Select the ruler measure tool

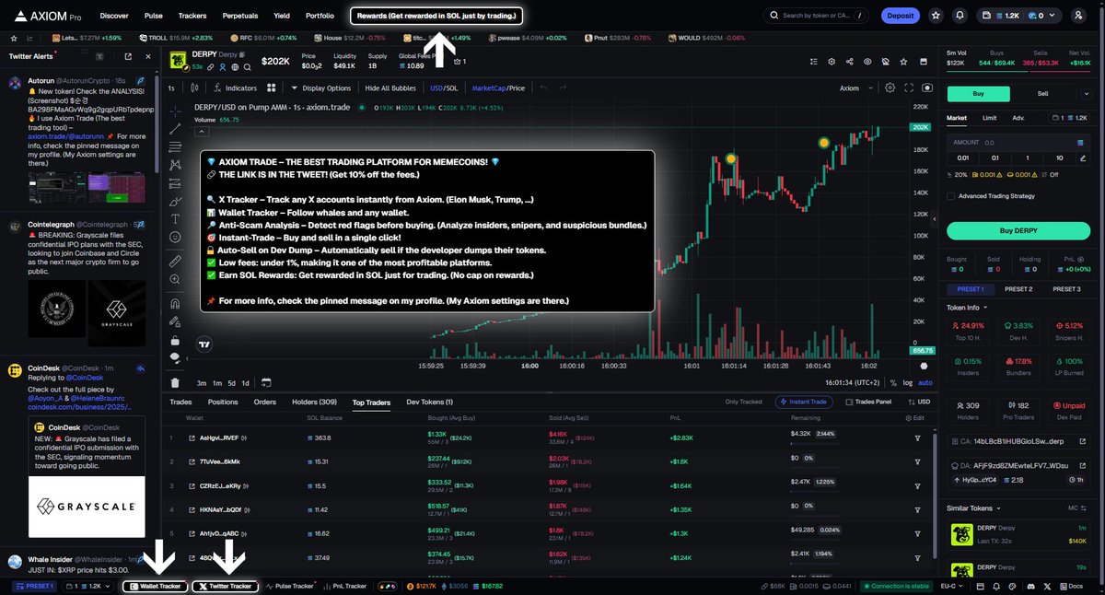click(175, 262)
